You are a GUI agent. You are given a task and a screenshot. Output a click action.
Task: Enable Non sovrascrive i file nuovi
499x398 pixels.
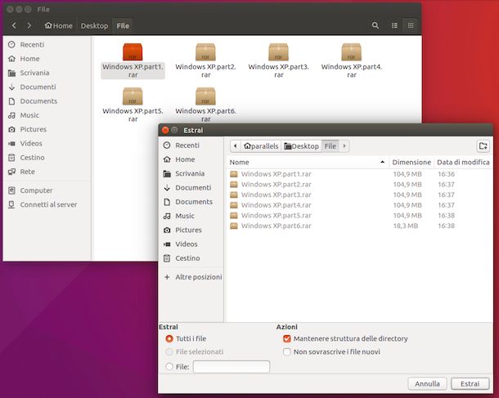tap(287, 352)
